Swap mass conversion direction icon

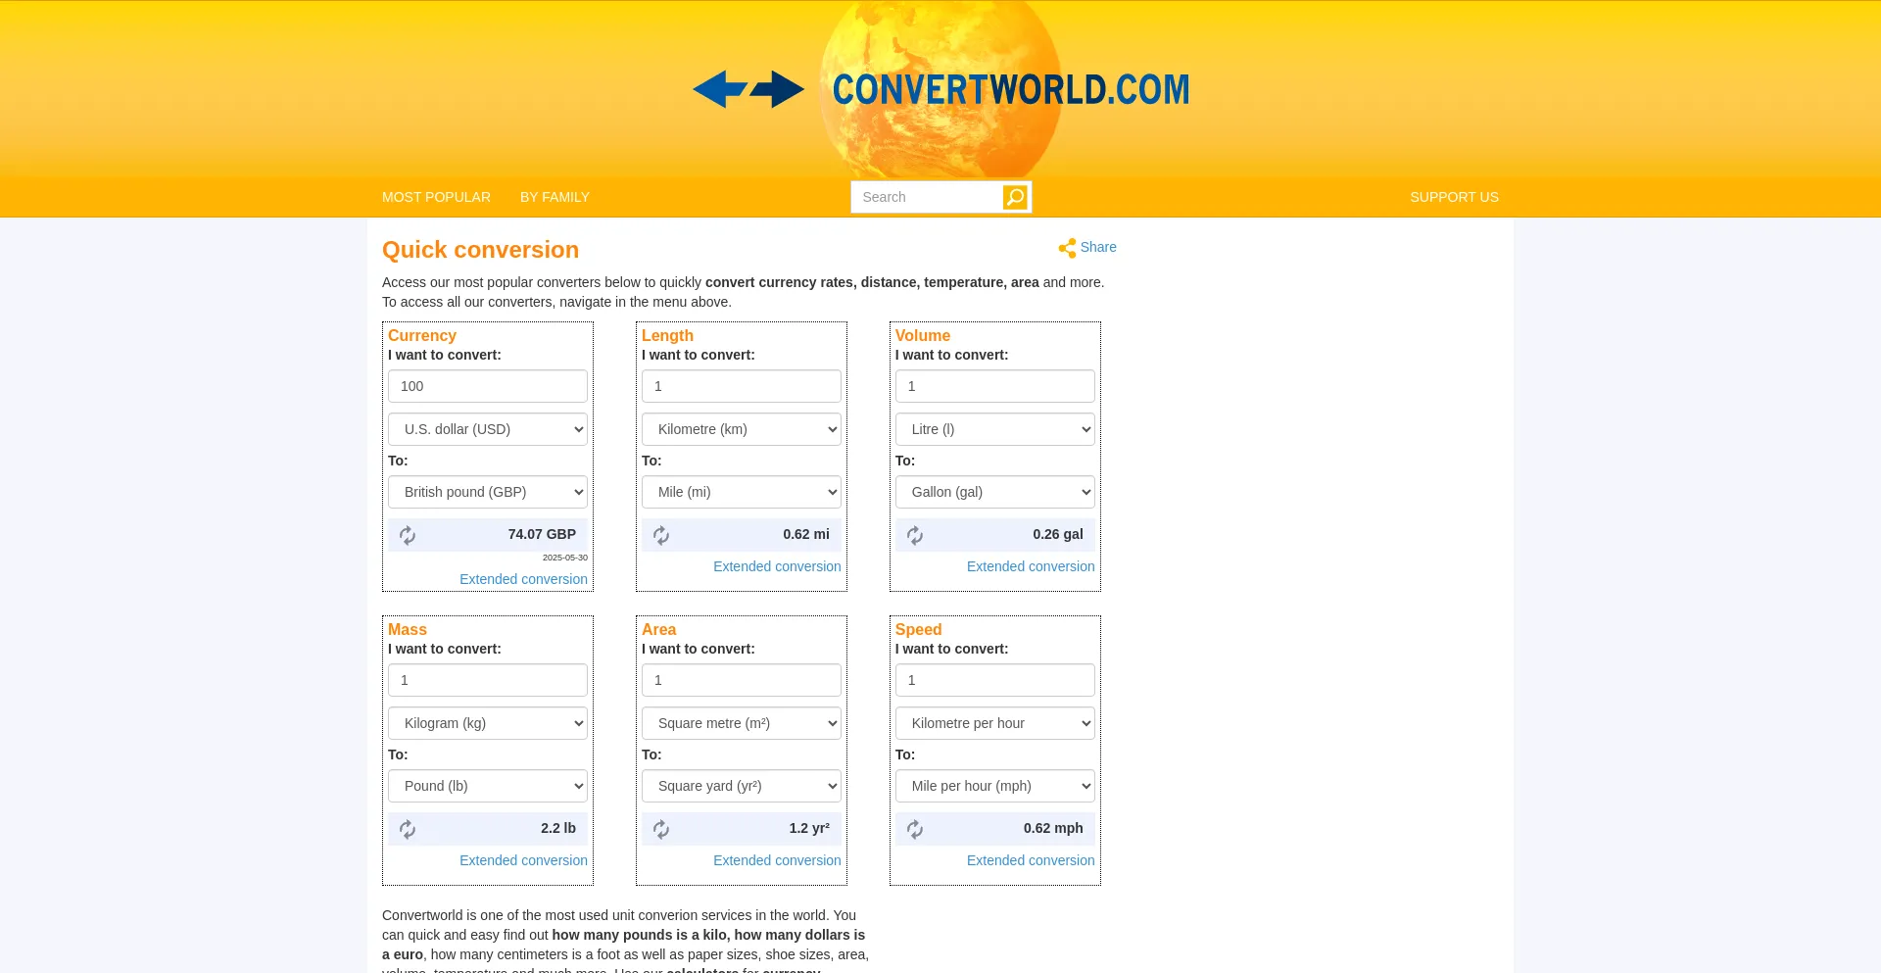pos(408,829)
